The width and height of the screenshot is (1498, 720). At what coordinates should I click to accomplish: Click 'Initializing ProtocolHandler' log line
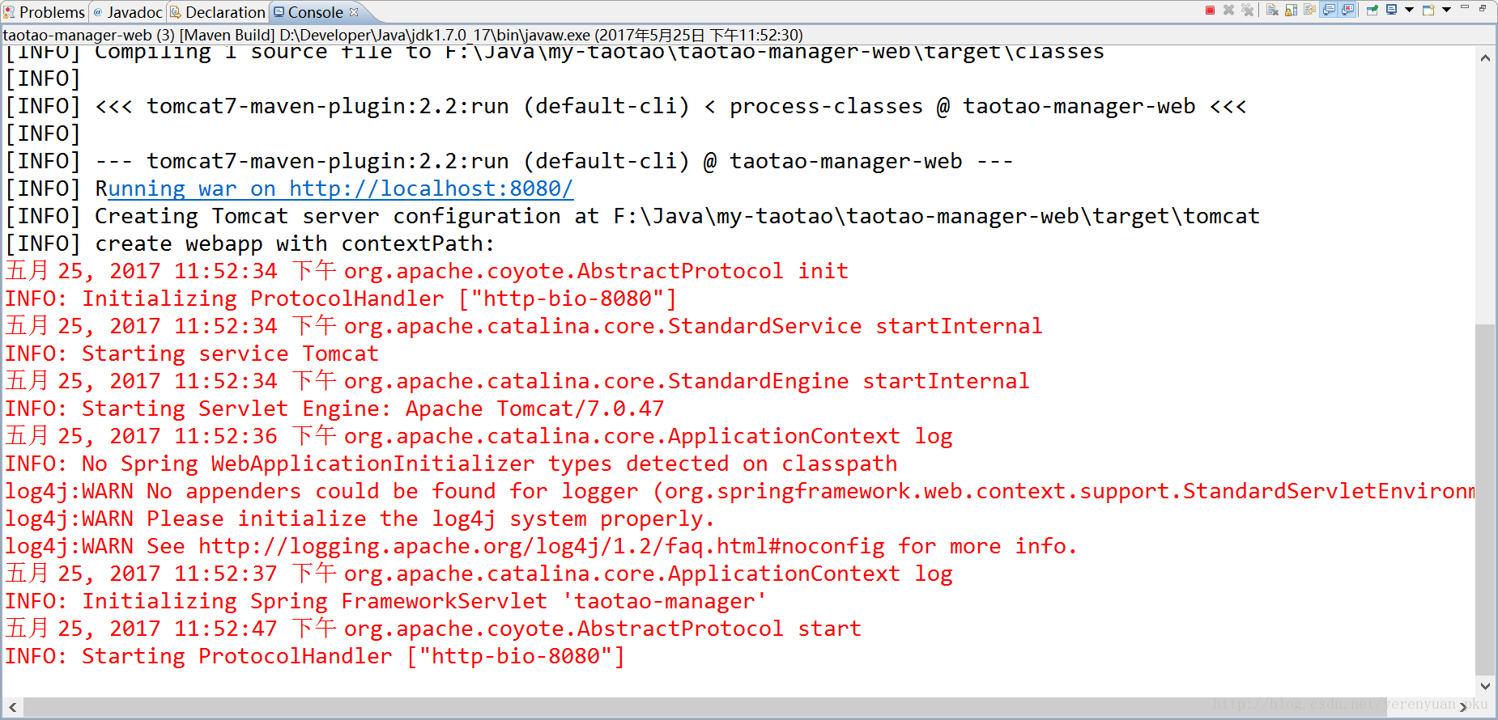pyautogui.click(x=340, y=299)
